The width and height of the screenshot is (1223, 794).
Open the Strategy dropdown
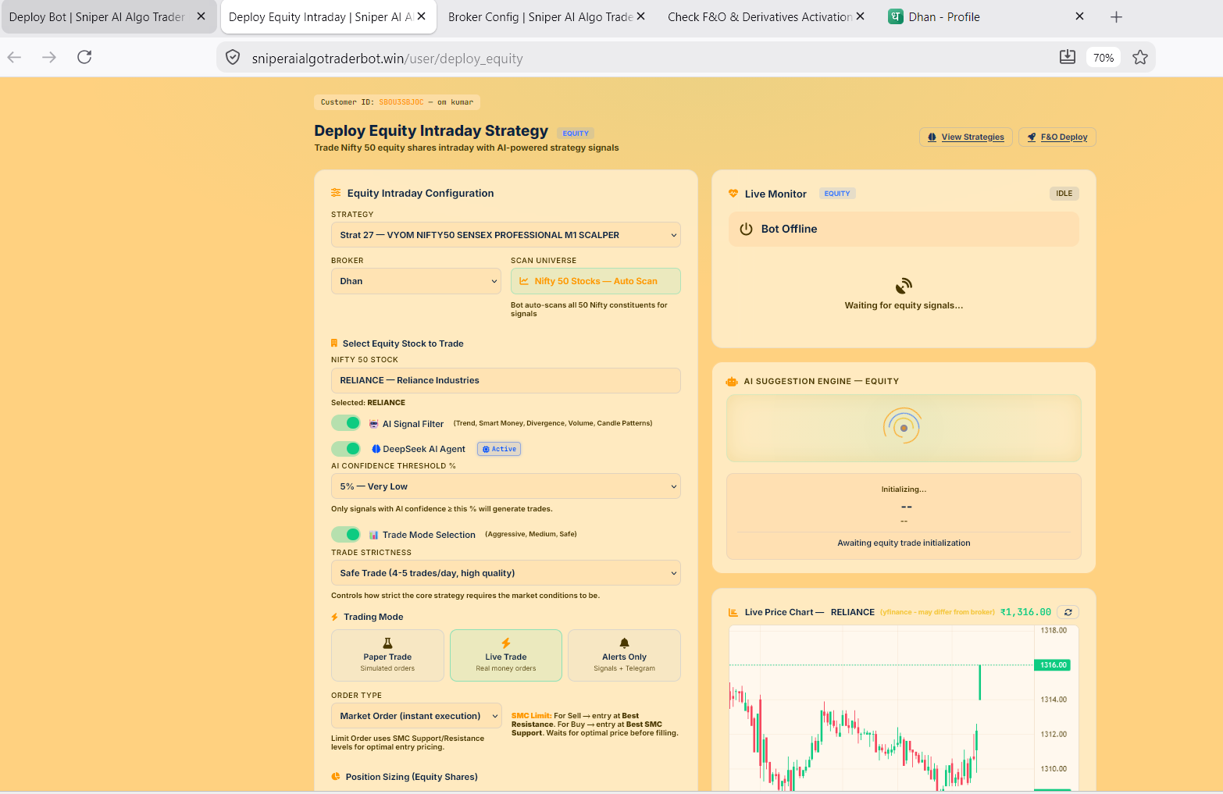[x=506, y=235]
